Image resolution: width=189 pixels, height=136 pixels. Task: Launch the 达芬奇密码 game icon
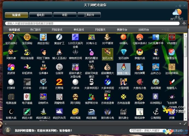click(x=172, y=67)
